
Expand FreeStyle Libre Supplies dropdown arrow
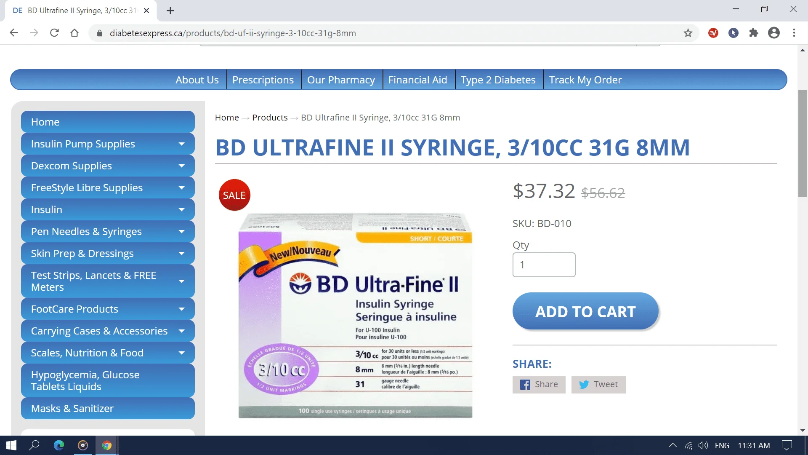click(182, 188)
